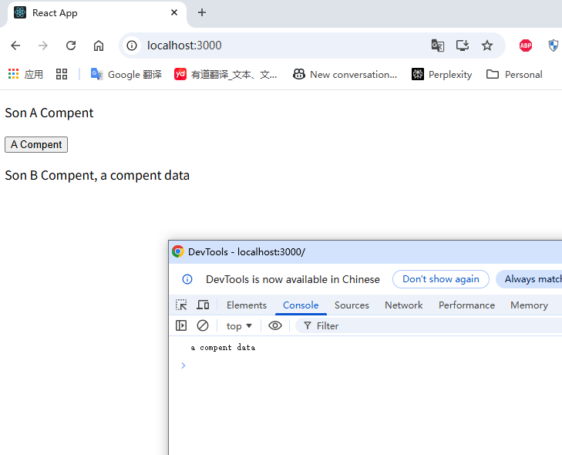Open a new browser tab

[202, 12]
